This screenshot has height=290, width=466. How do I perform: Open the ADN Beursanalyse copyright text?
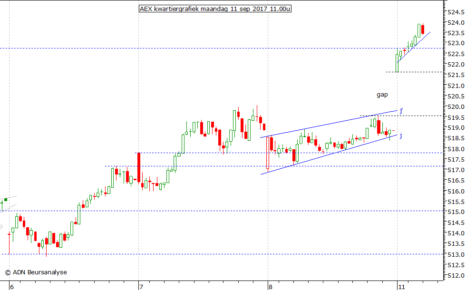tap(36, 272)
